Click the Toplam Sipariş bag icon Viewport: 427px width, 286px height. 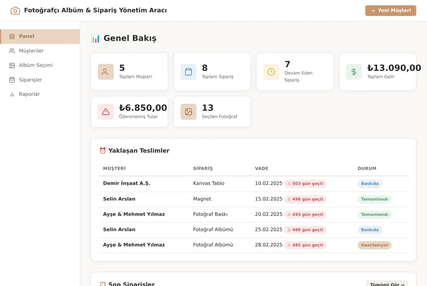(189, 72)
